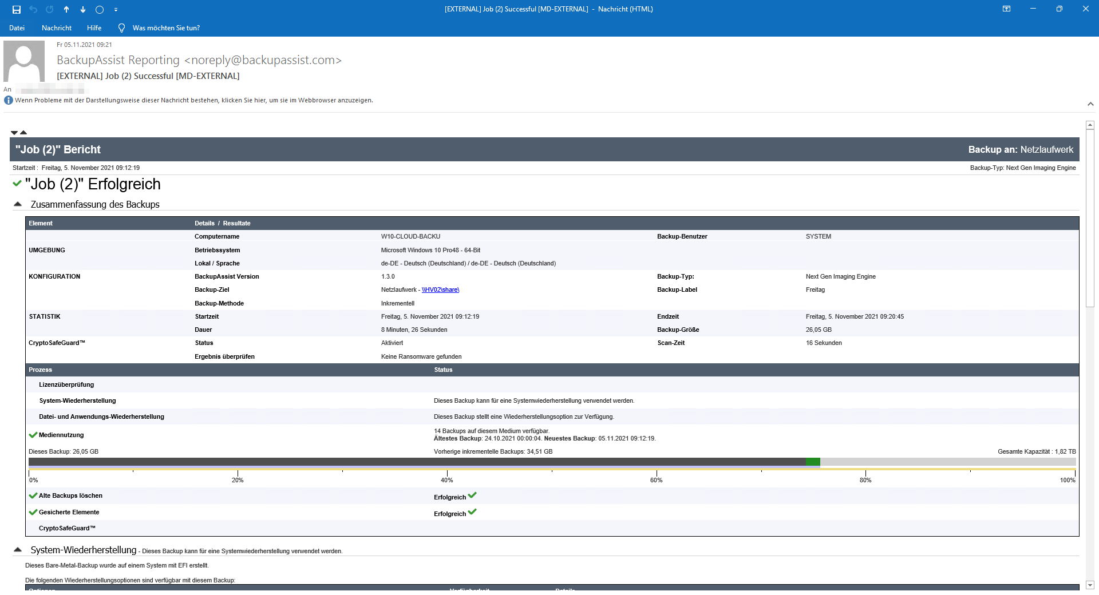Click the green segment in the media usage bar
Image resolution: width=1099 pixels, height=595 pixels.
(813, 462)
